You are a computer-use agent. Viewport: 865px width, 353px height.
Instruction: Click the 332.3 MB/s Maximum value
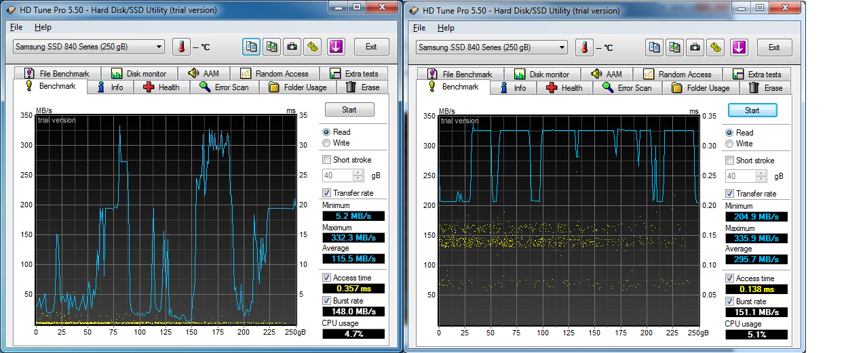tap(353, 237)
